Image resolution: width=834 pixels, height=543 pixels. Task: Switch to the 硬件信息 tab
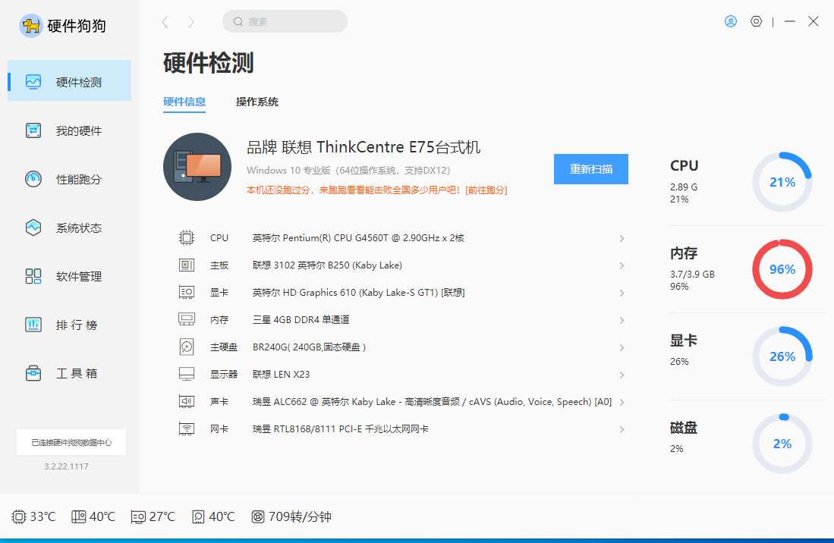pos(184,102)
